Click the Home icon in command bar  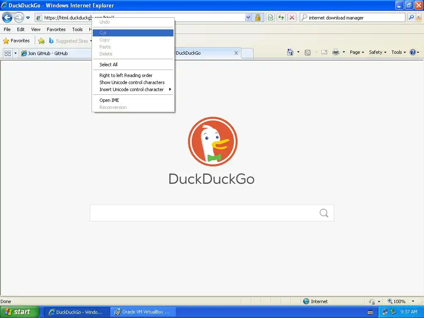click(290, 52)
